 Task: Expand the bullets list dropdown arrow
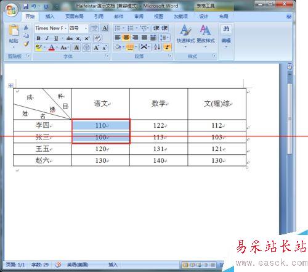(124, 28)
